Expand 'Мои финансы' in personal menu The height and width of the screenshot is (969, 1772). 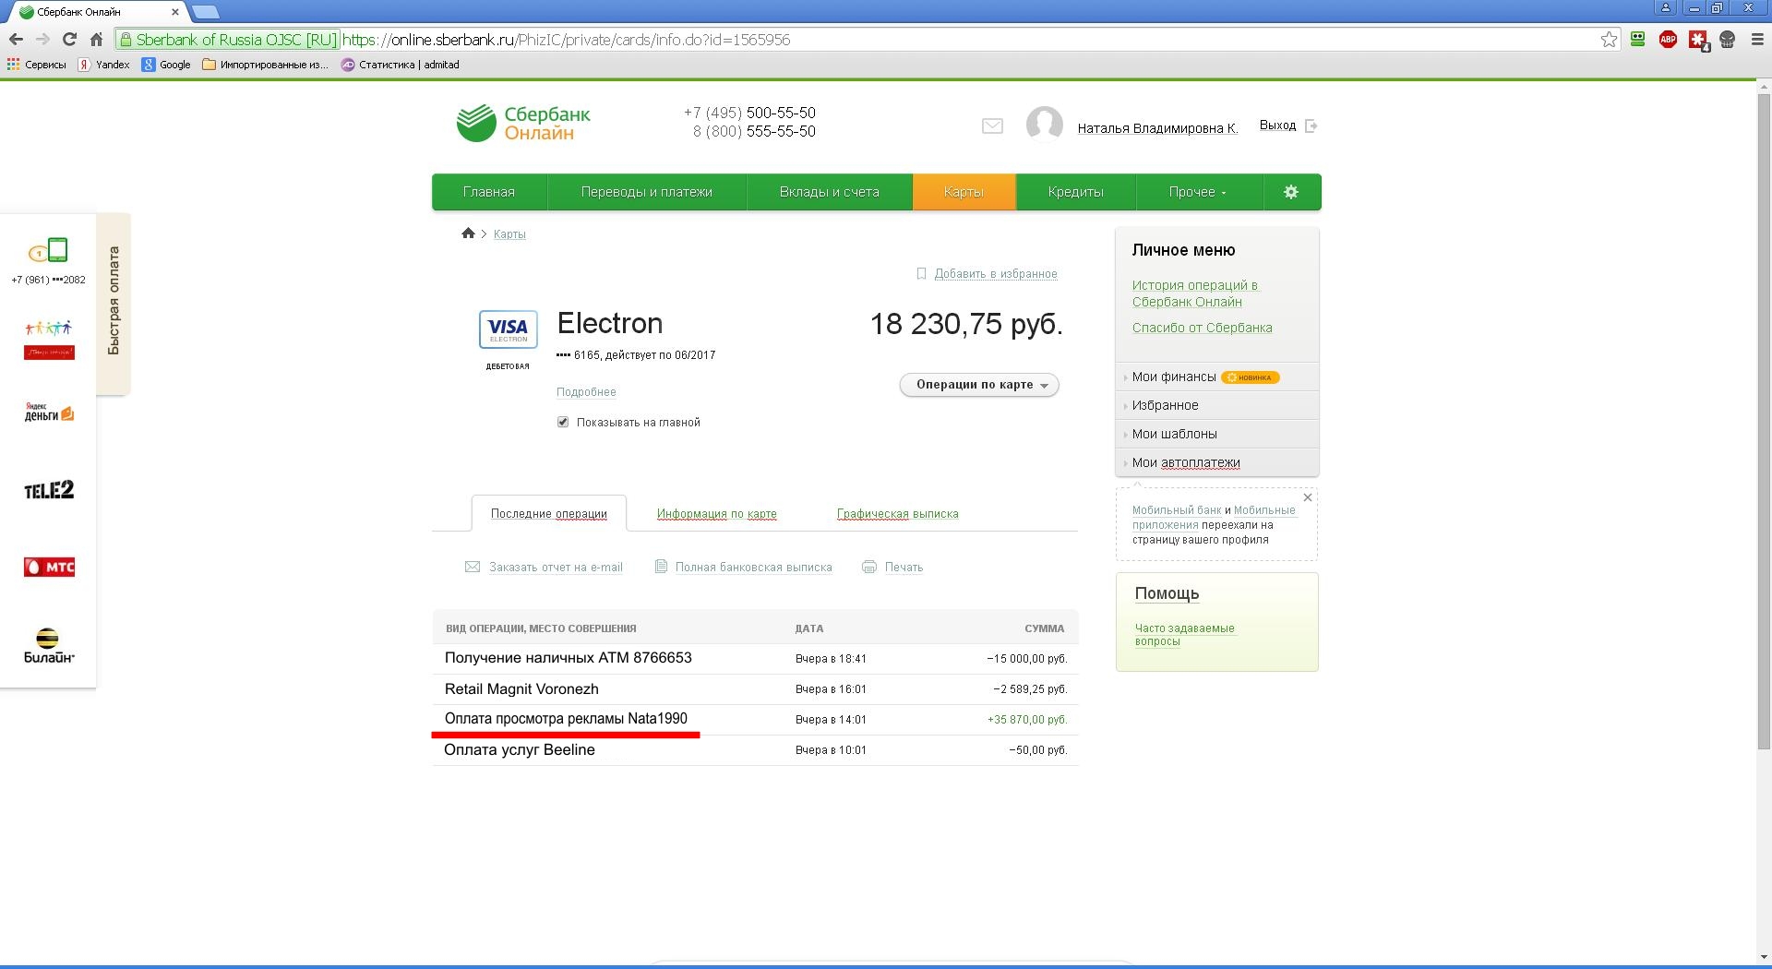(1173, 377)
